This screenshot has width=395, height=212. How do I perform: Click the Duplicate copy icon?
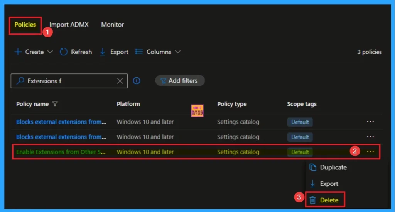point(312,167)
